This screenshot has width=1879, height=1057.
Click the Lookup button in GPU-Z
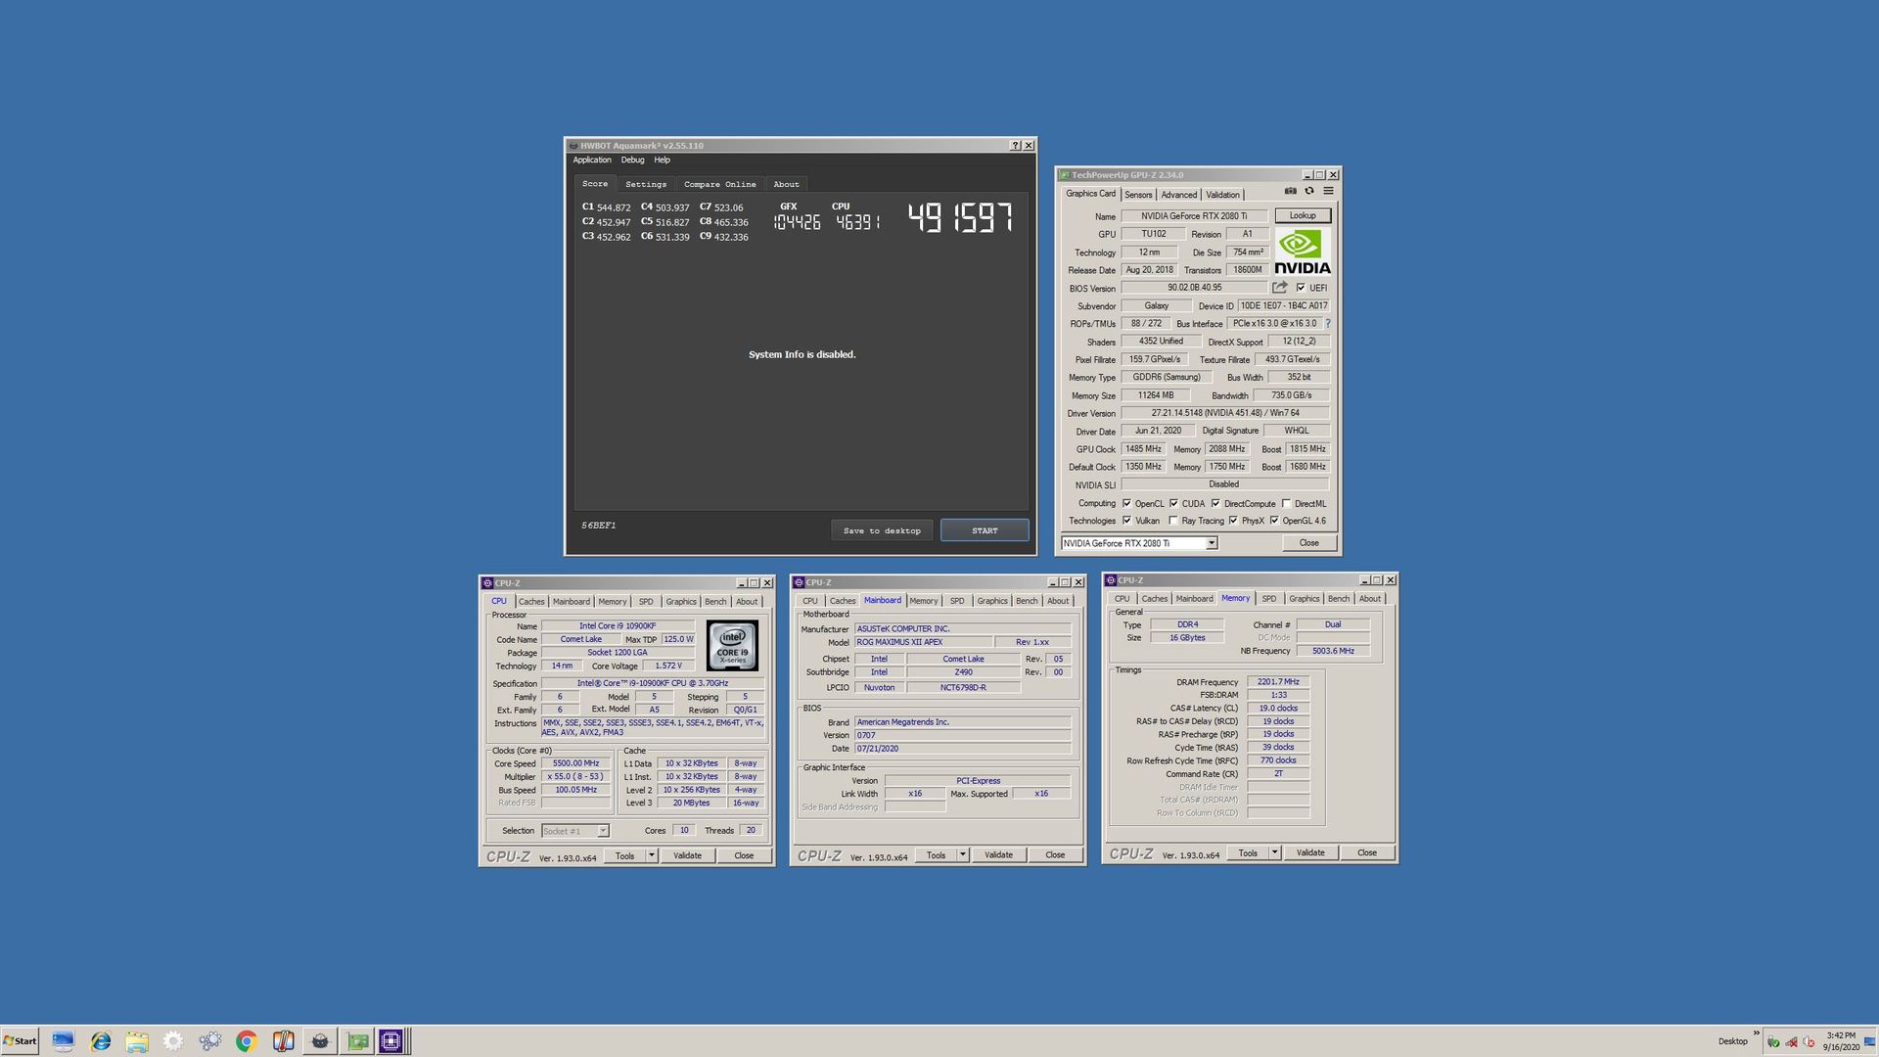click(x=1302, y=215)
